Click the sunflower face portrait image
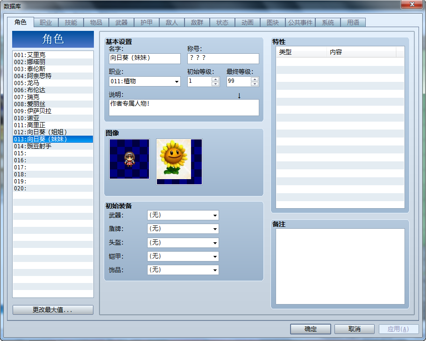 coord(179,162)
